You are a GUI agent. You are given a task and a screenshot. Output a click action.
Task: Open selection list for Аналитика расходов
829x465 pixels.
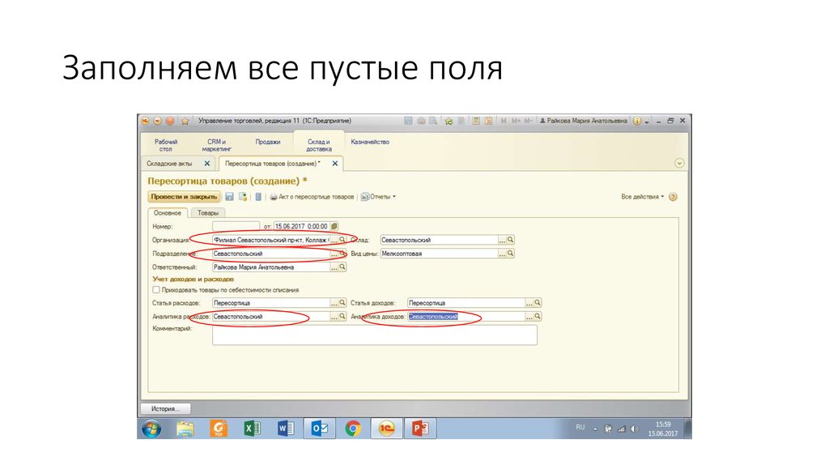[x=334, y=317]
